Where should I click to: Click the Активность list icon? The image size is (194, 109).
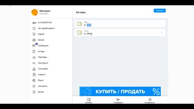click(150, 100)
